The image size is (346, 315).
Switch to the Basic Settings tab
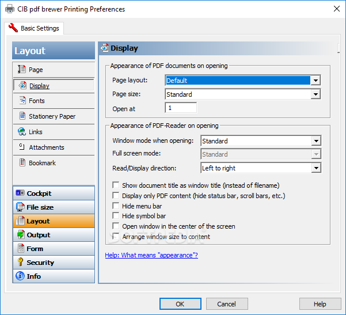coord(34,28)
